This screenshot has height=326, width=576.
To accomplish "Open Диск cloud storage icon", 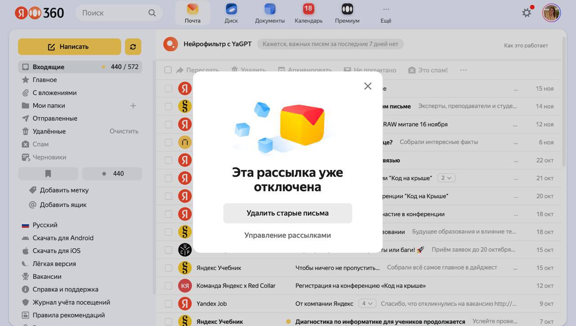I will click(231, 13).
